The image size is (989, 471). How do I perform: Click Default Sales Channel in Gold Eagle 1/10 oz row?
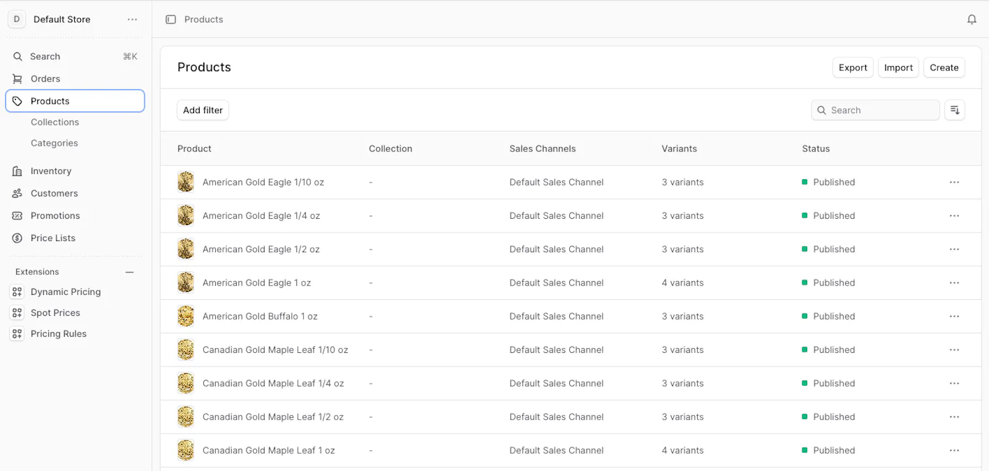(x=556, y=182)
